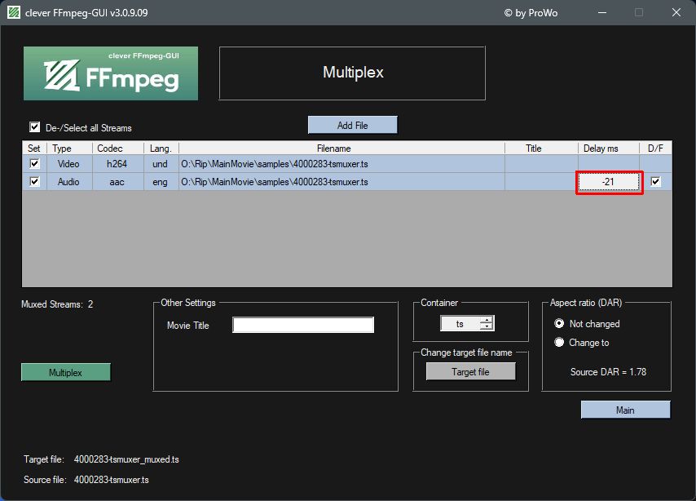This screenshot has height=501, width=696.
Task: Click the D/F column header
Action: point(655,148)
